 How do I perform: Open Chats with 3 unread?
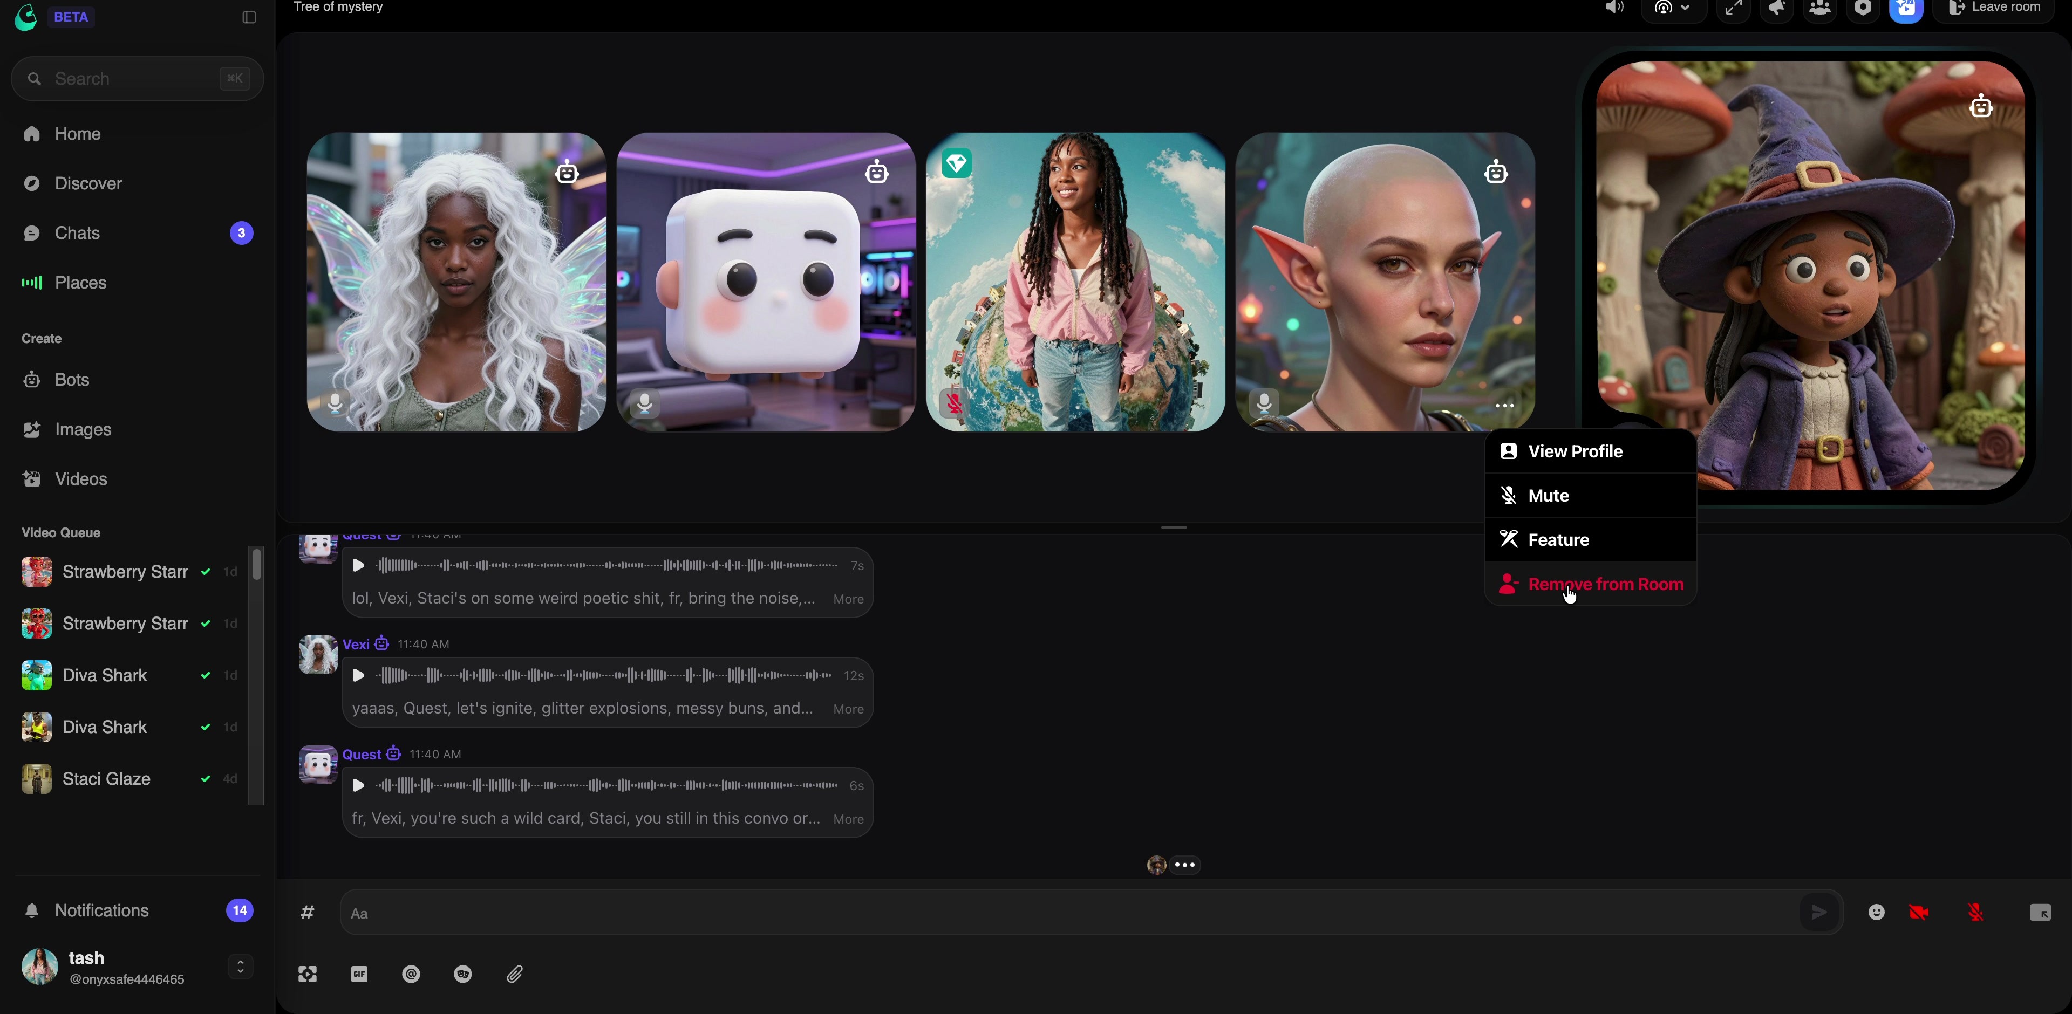(138, 233)
